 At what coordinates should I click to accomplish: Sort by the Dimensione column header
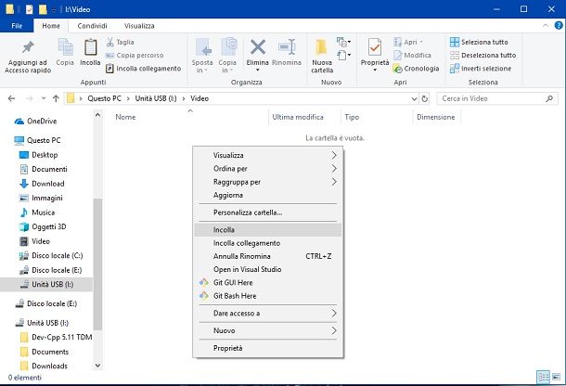click(436, 117)
